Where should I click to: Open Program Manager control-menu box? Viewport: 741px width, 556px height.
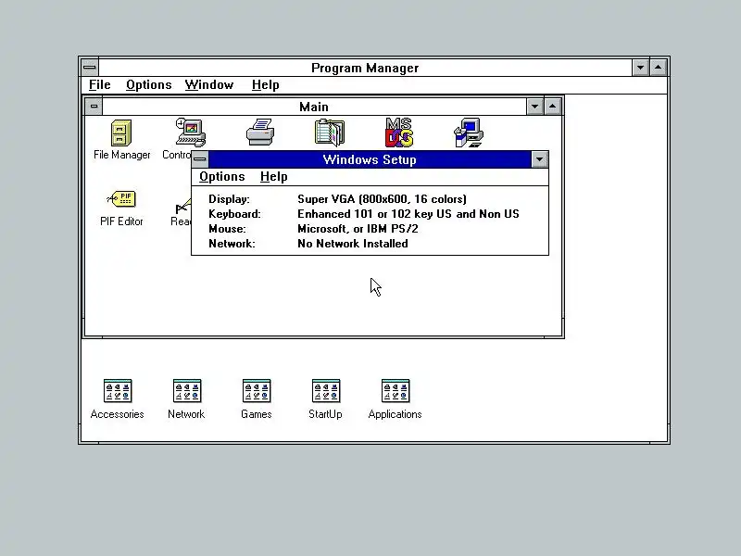click(89, 68)
